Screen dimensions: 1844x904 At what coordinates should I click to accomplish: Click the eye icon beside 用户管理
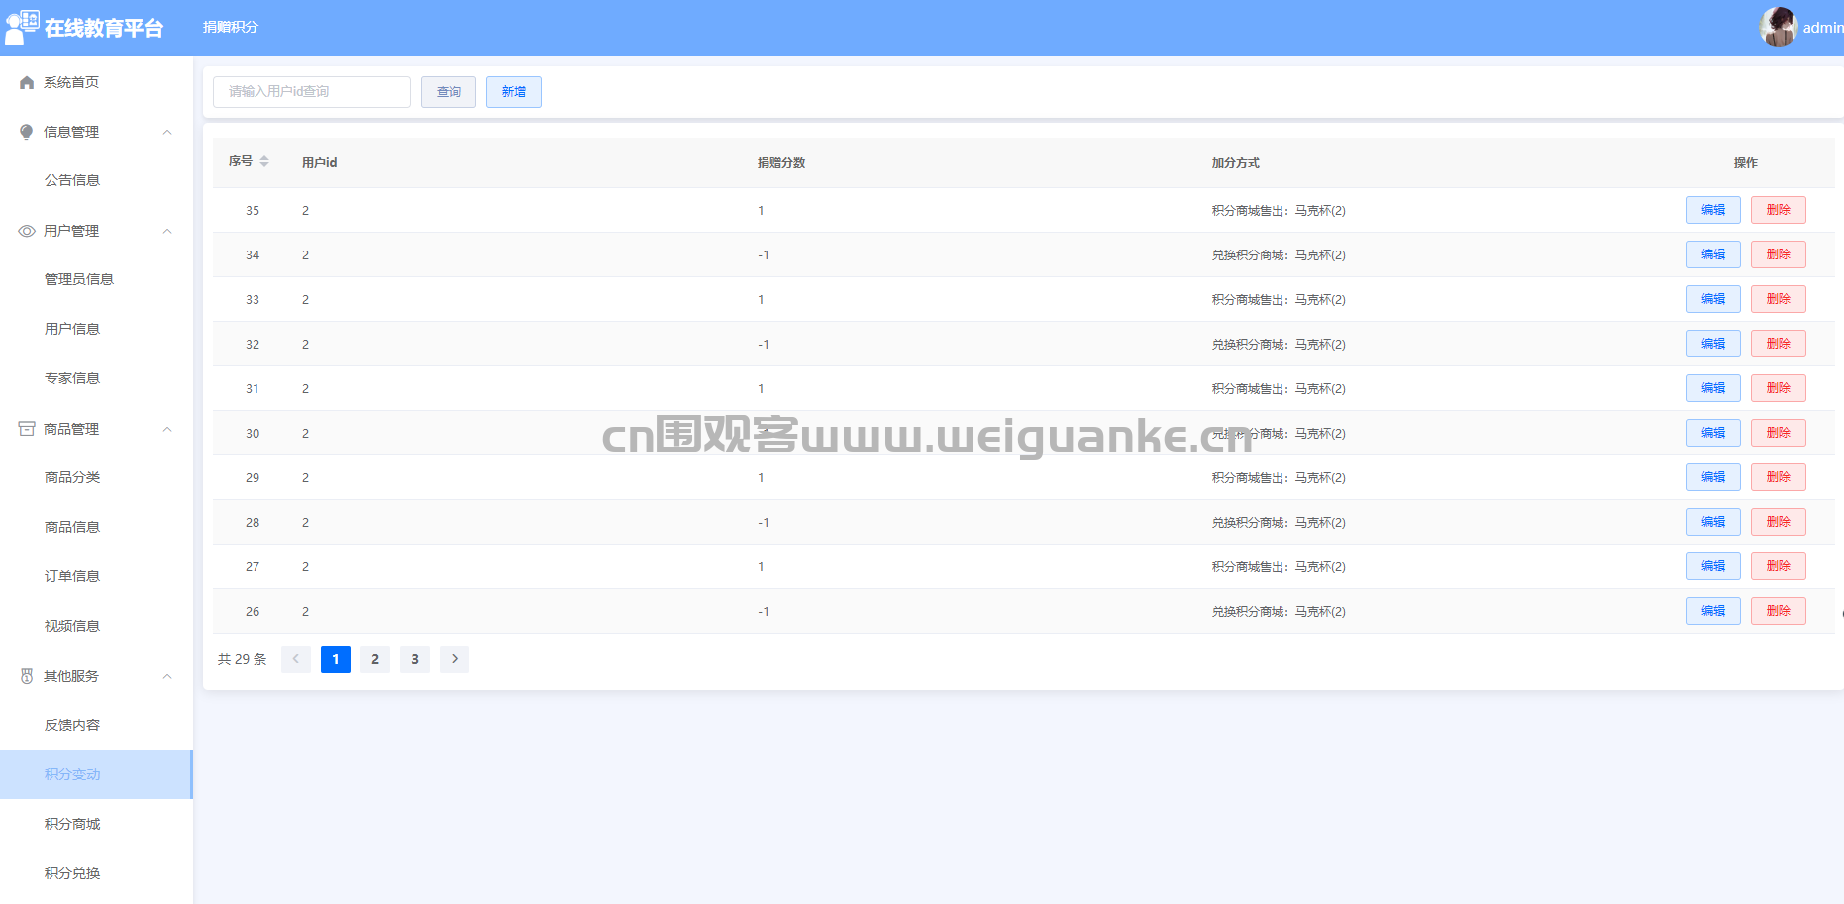click(x=27, y=231)
